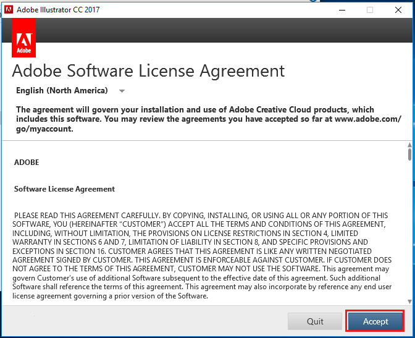The width and height of the screenshot is (415, 338).
Task: Click the scrollbar up arrow
Action: (x=409, y=145)
